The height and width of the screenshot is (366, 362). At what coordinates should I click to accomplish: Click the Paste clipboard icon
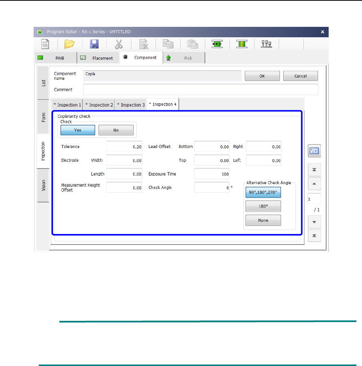[x=193, y=44]
